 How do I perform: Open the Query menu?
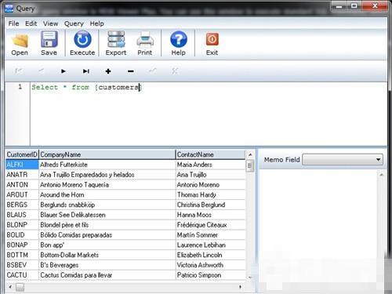pyautogui.click(x=74, y=24)
